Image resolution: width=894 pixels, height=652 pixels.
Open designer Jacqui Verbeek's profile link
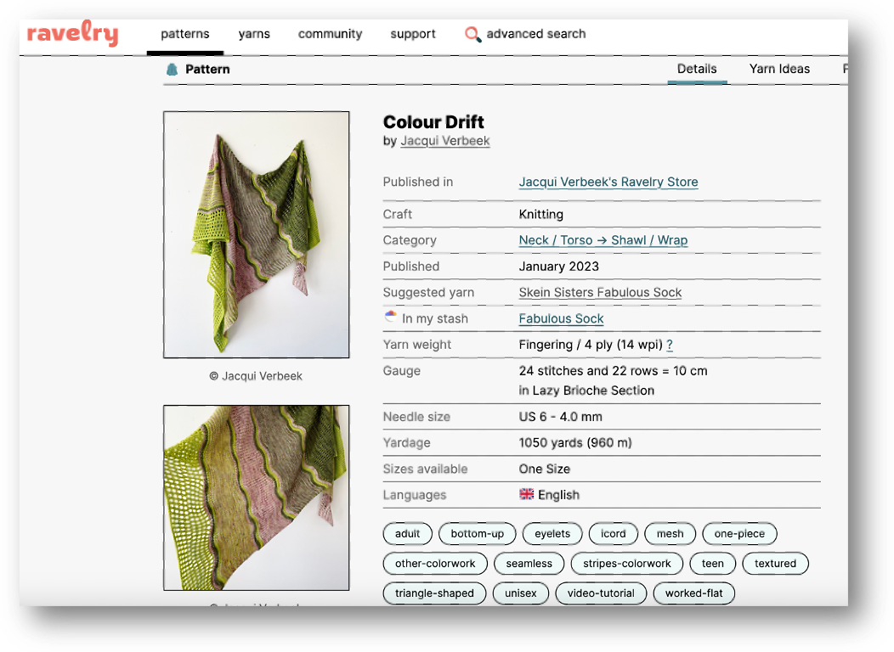(444, 141)
